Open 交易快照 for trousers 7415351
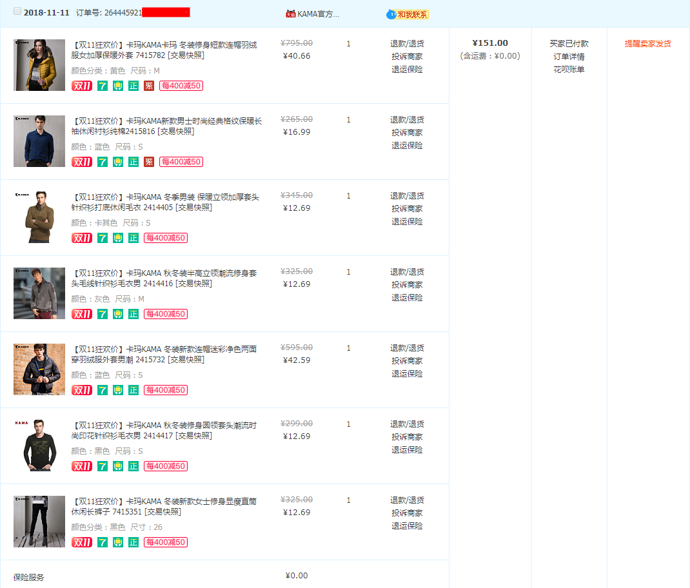Viewport: 690px width, 588px height. (x=163, y=512)
